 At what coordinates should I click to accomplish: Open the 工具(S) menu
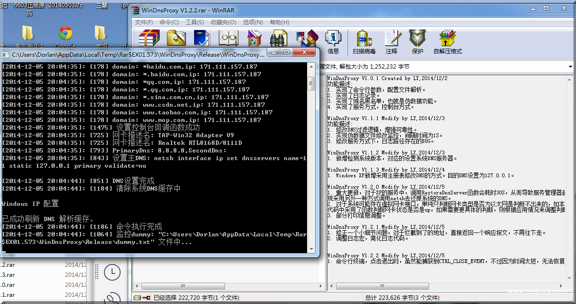pos(195,22)
